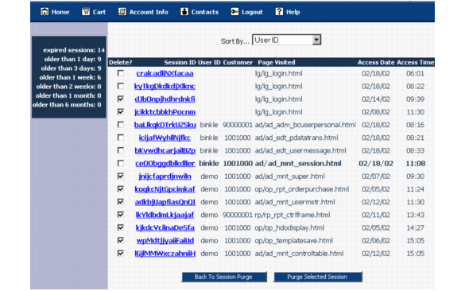
Task: Open session link jcikktcbbkhPocnm
Action: pos(165,112)
